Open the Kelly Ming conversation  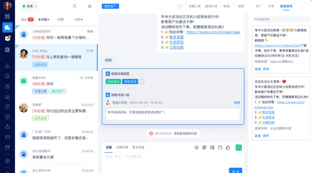click(56, 58)
